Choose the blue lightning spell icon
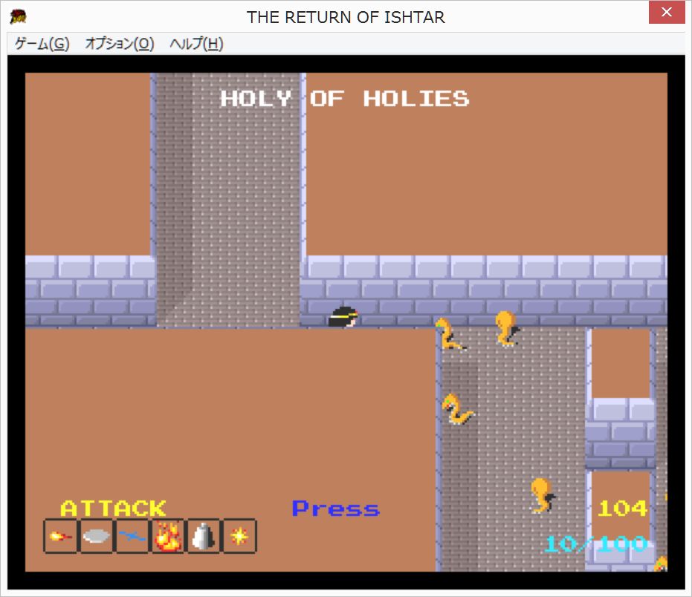 (132, 536)
